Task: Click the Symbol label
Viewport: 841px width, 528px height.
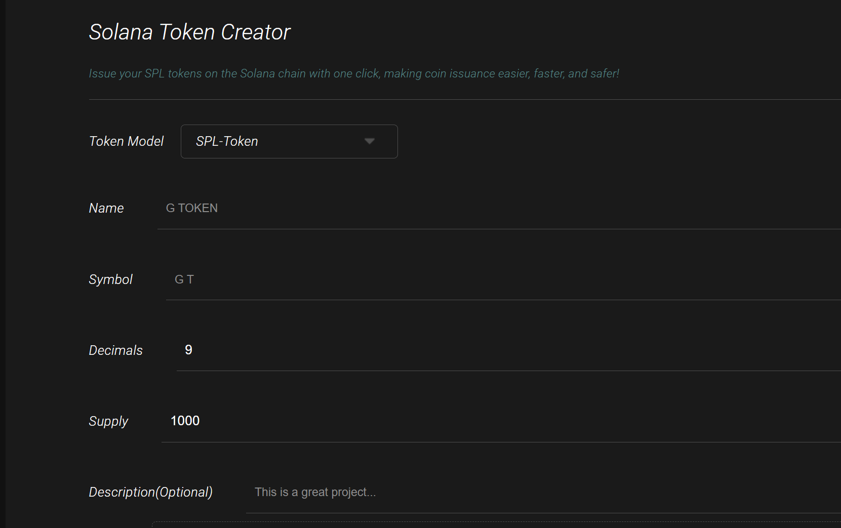Action: [110, 279]
